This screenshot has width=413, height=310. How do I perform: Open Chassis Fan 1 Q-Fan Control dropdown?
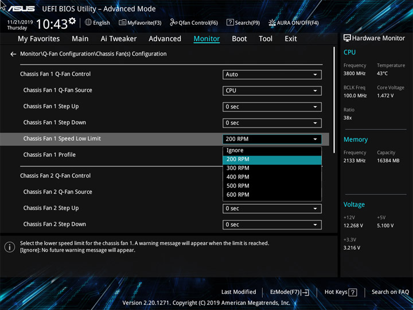point(272,75)
